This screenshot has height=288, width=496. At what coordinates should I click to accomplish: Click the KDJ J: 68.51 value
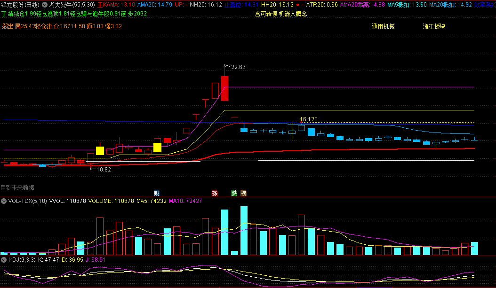pyautogui.click(x=95, y=260)
